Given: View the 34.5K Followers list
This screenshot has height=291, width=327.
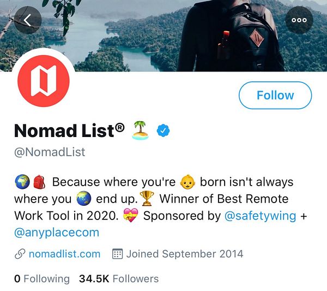Looking at the screenshot, I should coord(119,279).
